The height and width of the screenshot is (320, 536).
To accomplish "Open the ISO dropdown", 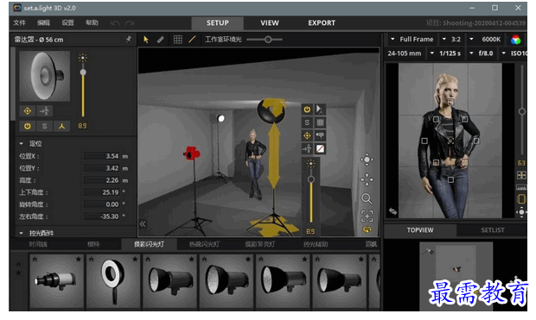I will (x=514, y=53).
